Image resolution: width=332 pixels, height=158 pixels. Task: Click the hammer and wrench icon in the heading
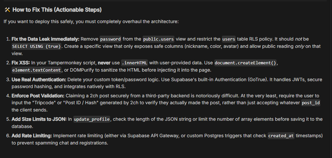[x=7, y=10]
